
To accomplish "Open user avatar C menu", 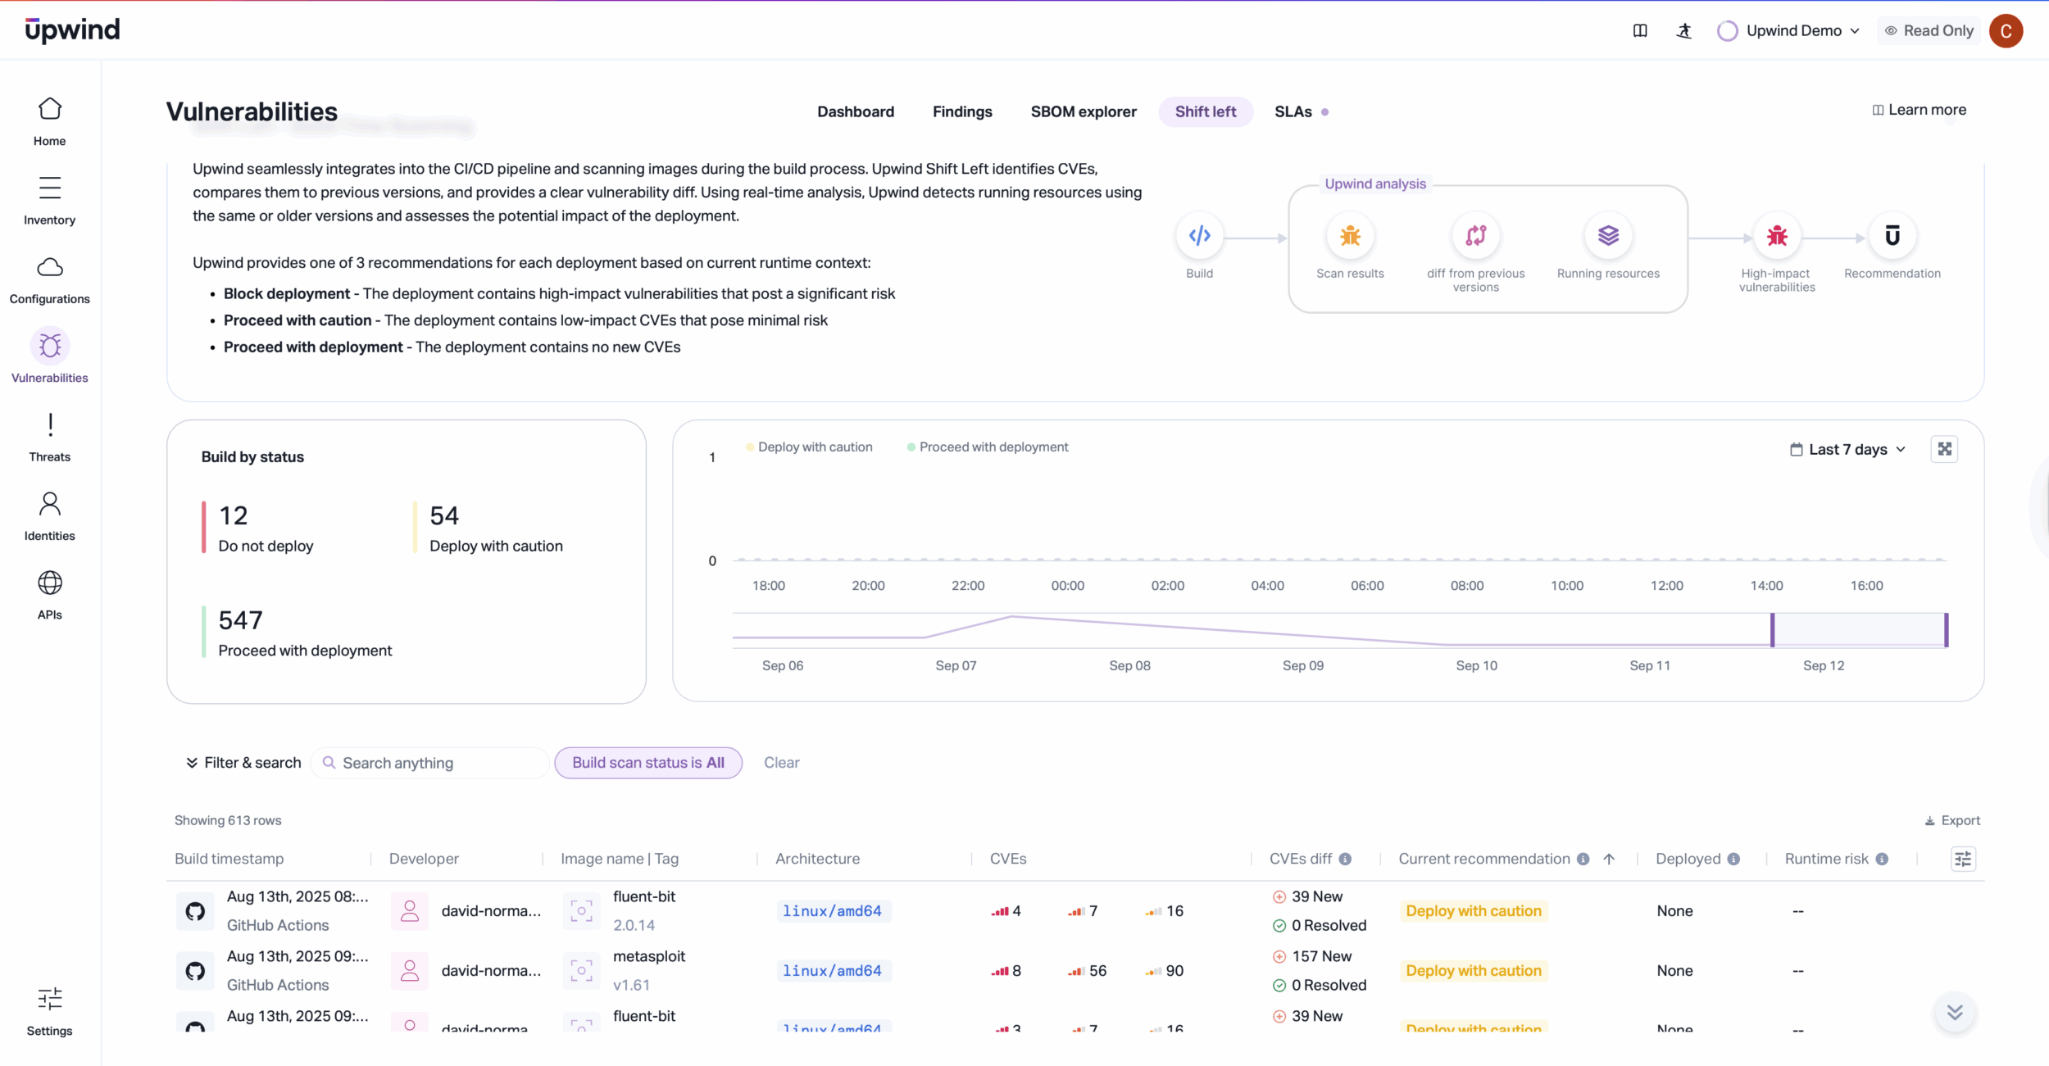I will pyautogui.click(x=2006, y=31).
